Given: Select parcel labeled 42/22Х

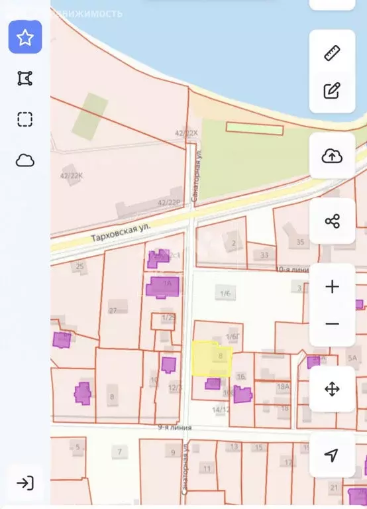Looking at the screenshot, I should click(x=186, y=133).
